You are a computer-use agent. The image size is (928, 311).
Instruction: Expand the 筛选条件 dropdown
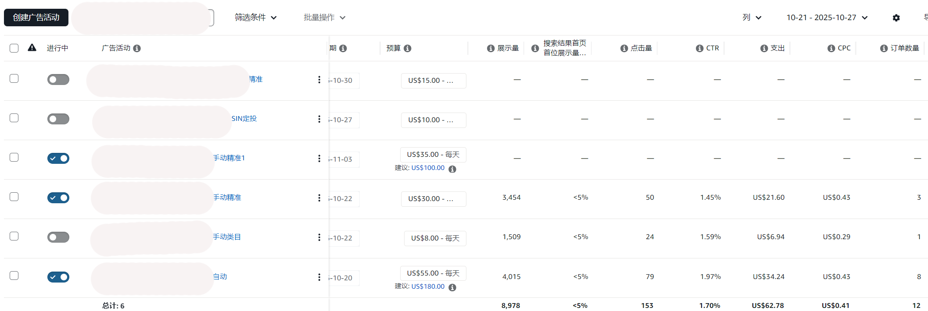[x=255, y=18]
